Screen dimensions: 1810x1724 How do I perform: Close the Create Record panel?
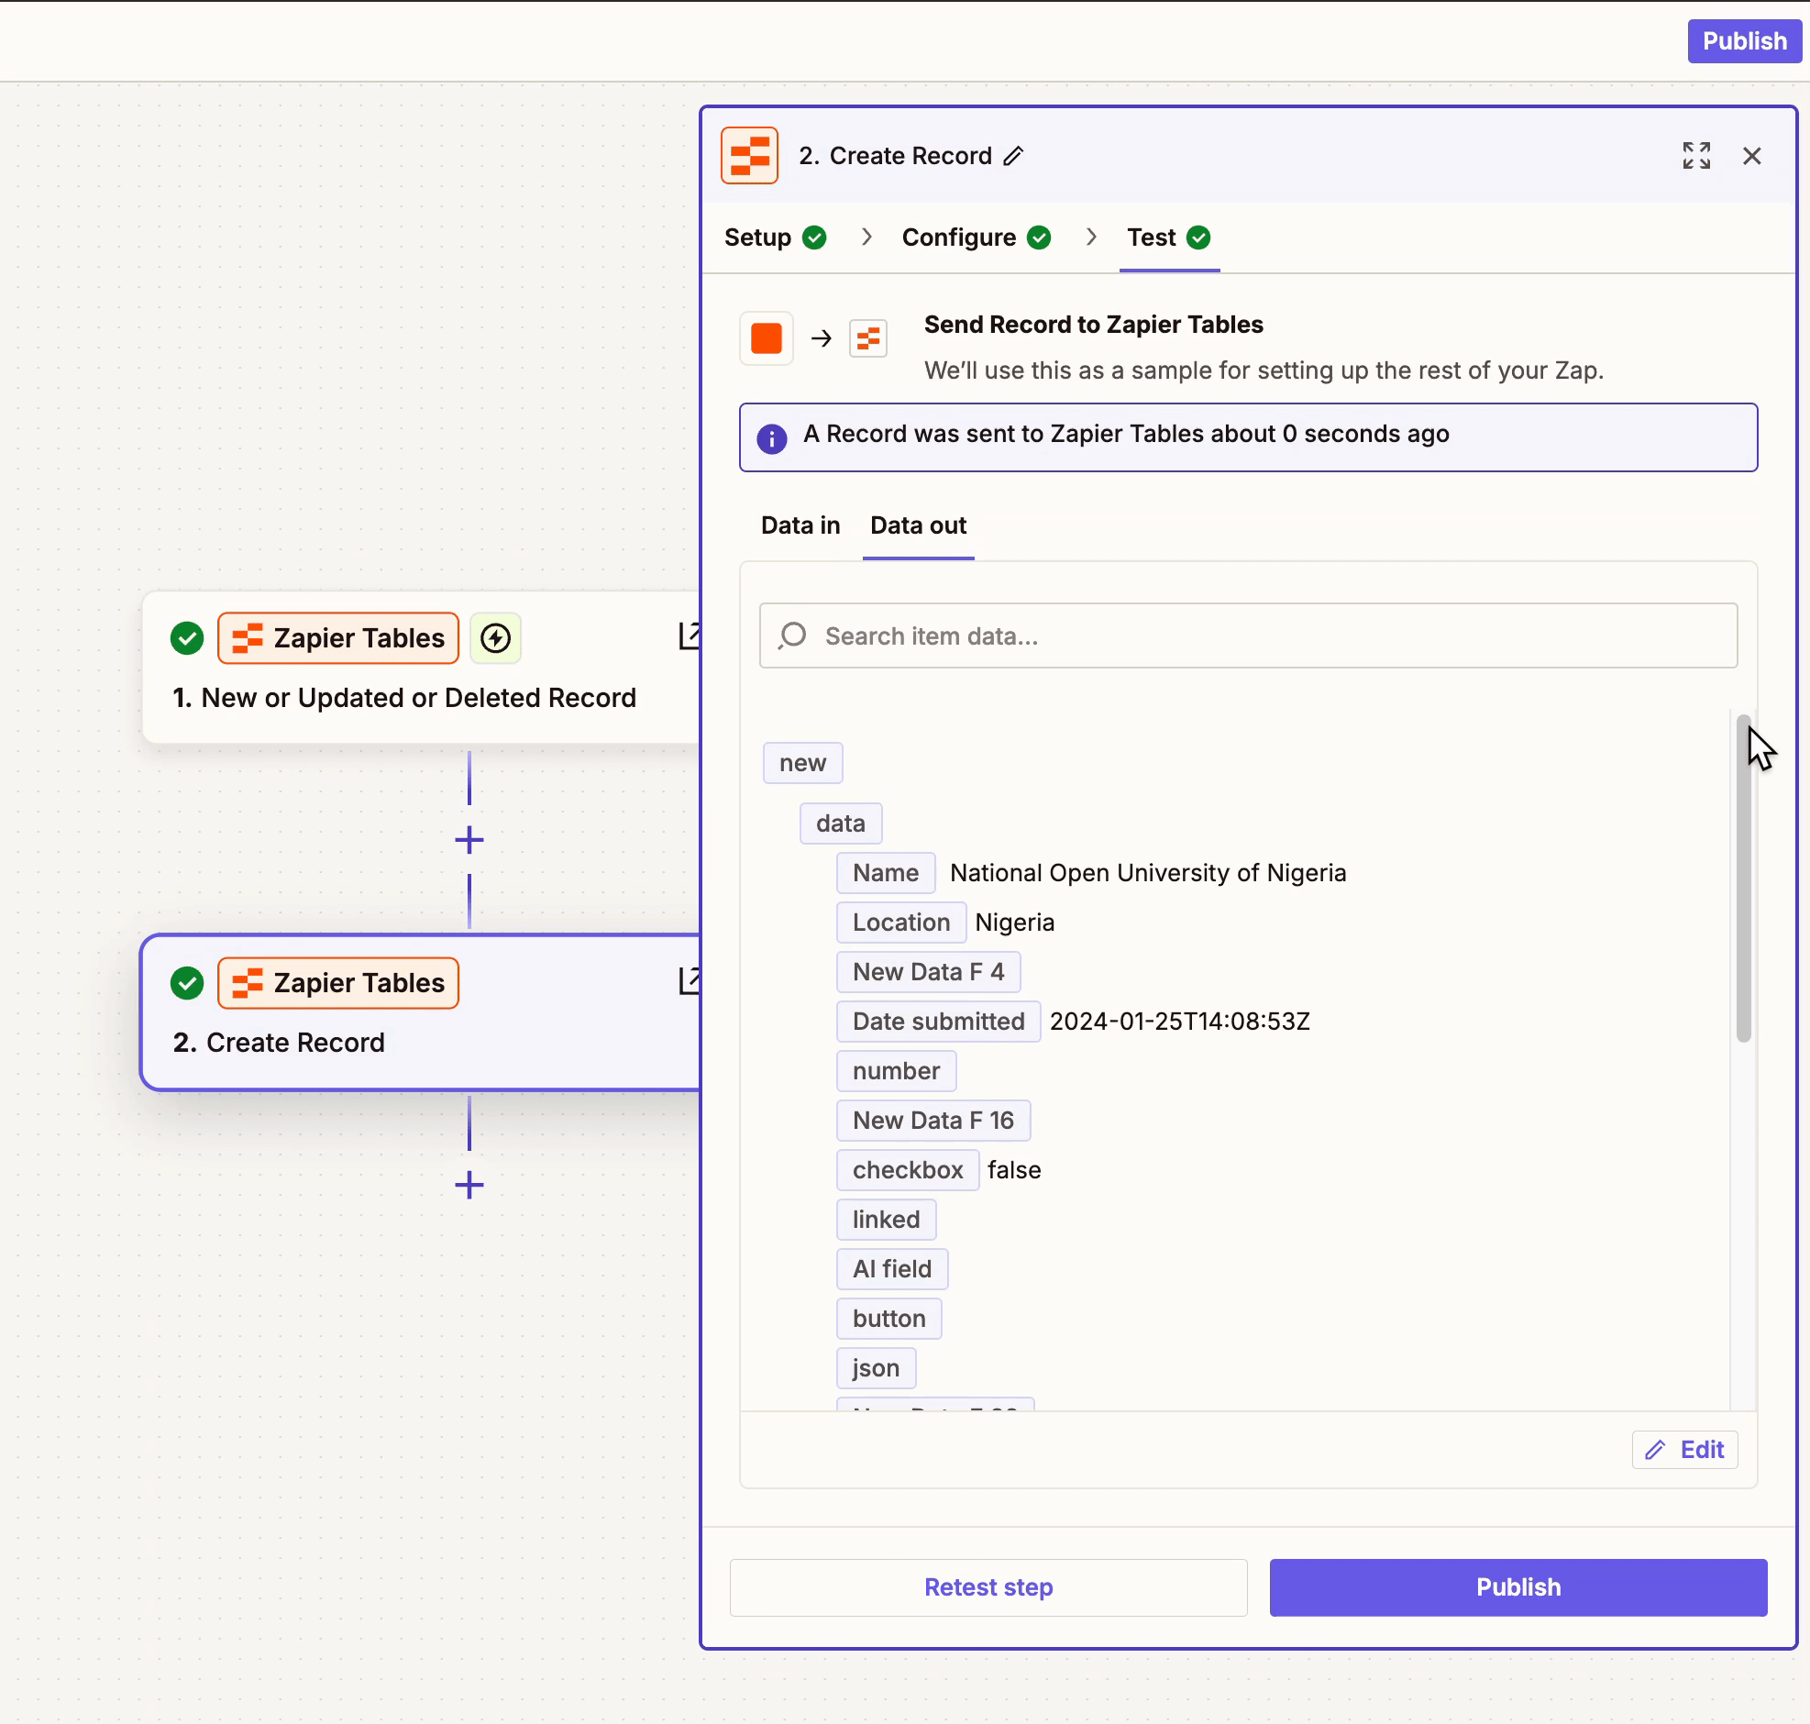point(1751,156)
